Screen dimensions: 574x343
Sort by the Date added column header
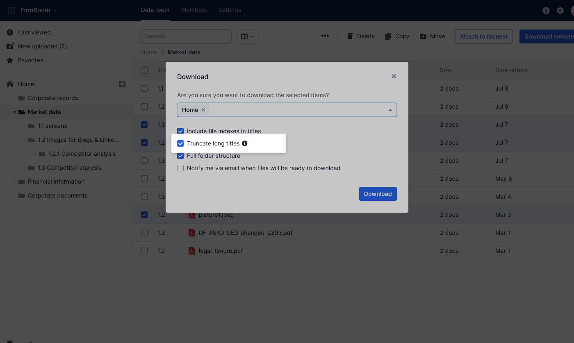(x=511, y=70)
